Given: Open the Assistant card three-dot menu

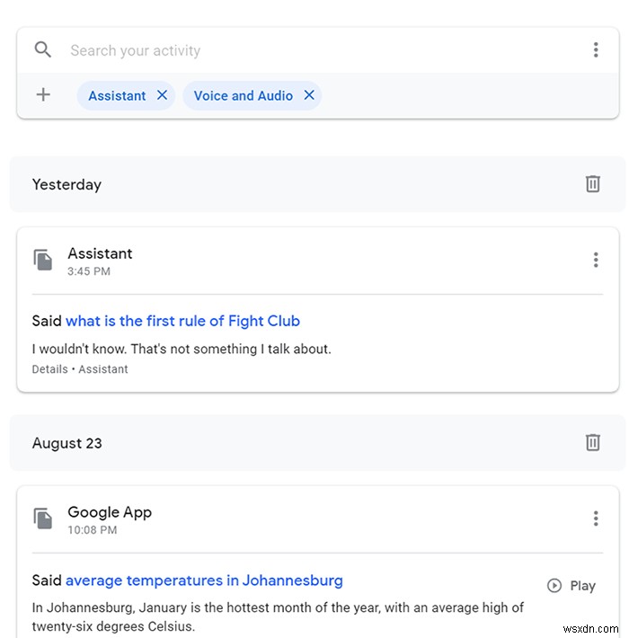Looking at the screenshot, I should click(x=596, y=261).
